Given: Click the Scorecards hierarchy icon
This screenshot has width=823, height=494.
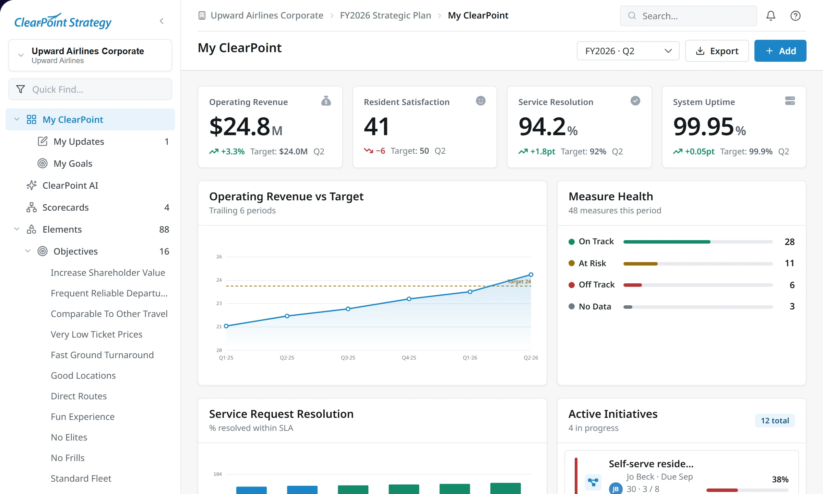Looking at the screenshot, I should coord(32,207).
